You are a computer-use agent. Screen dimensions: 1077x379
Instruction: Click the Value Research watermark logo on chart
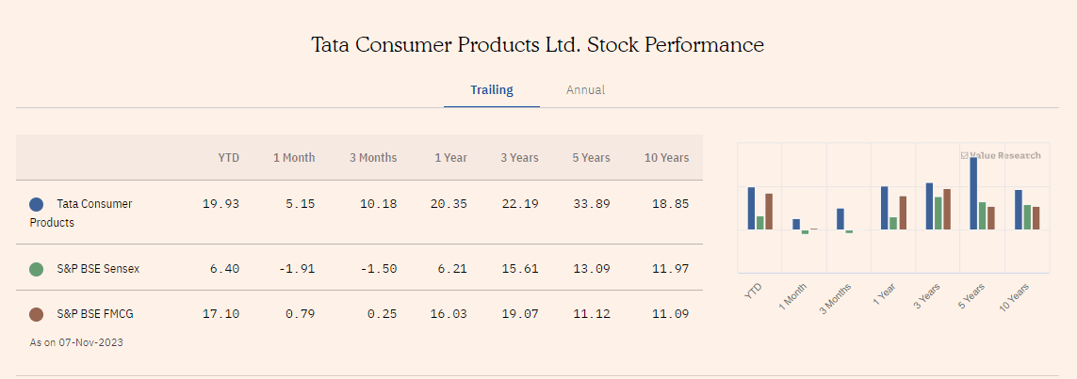click(x=1001, y=155)
